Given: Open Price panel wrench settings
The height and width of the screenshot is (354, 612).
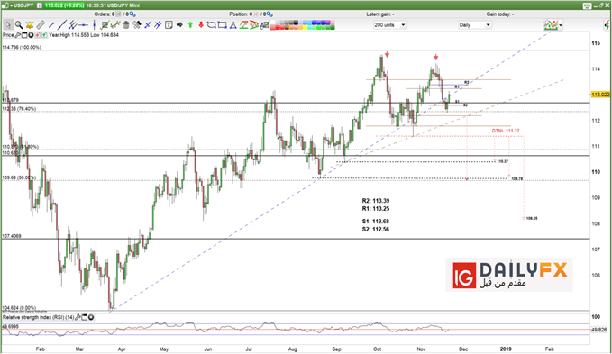Looking at the screenshot, I should [x=17, y=35].
